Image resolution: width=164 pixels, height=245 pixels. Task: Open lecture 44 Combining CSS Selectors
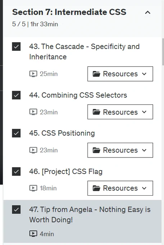pyautogui.click(x=78, y=95)
